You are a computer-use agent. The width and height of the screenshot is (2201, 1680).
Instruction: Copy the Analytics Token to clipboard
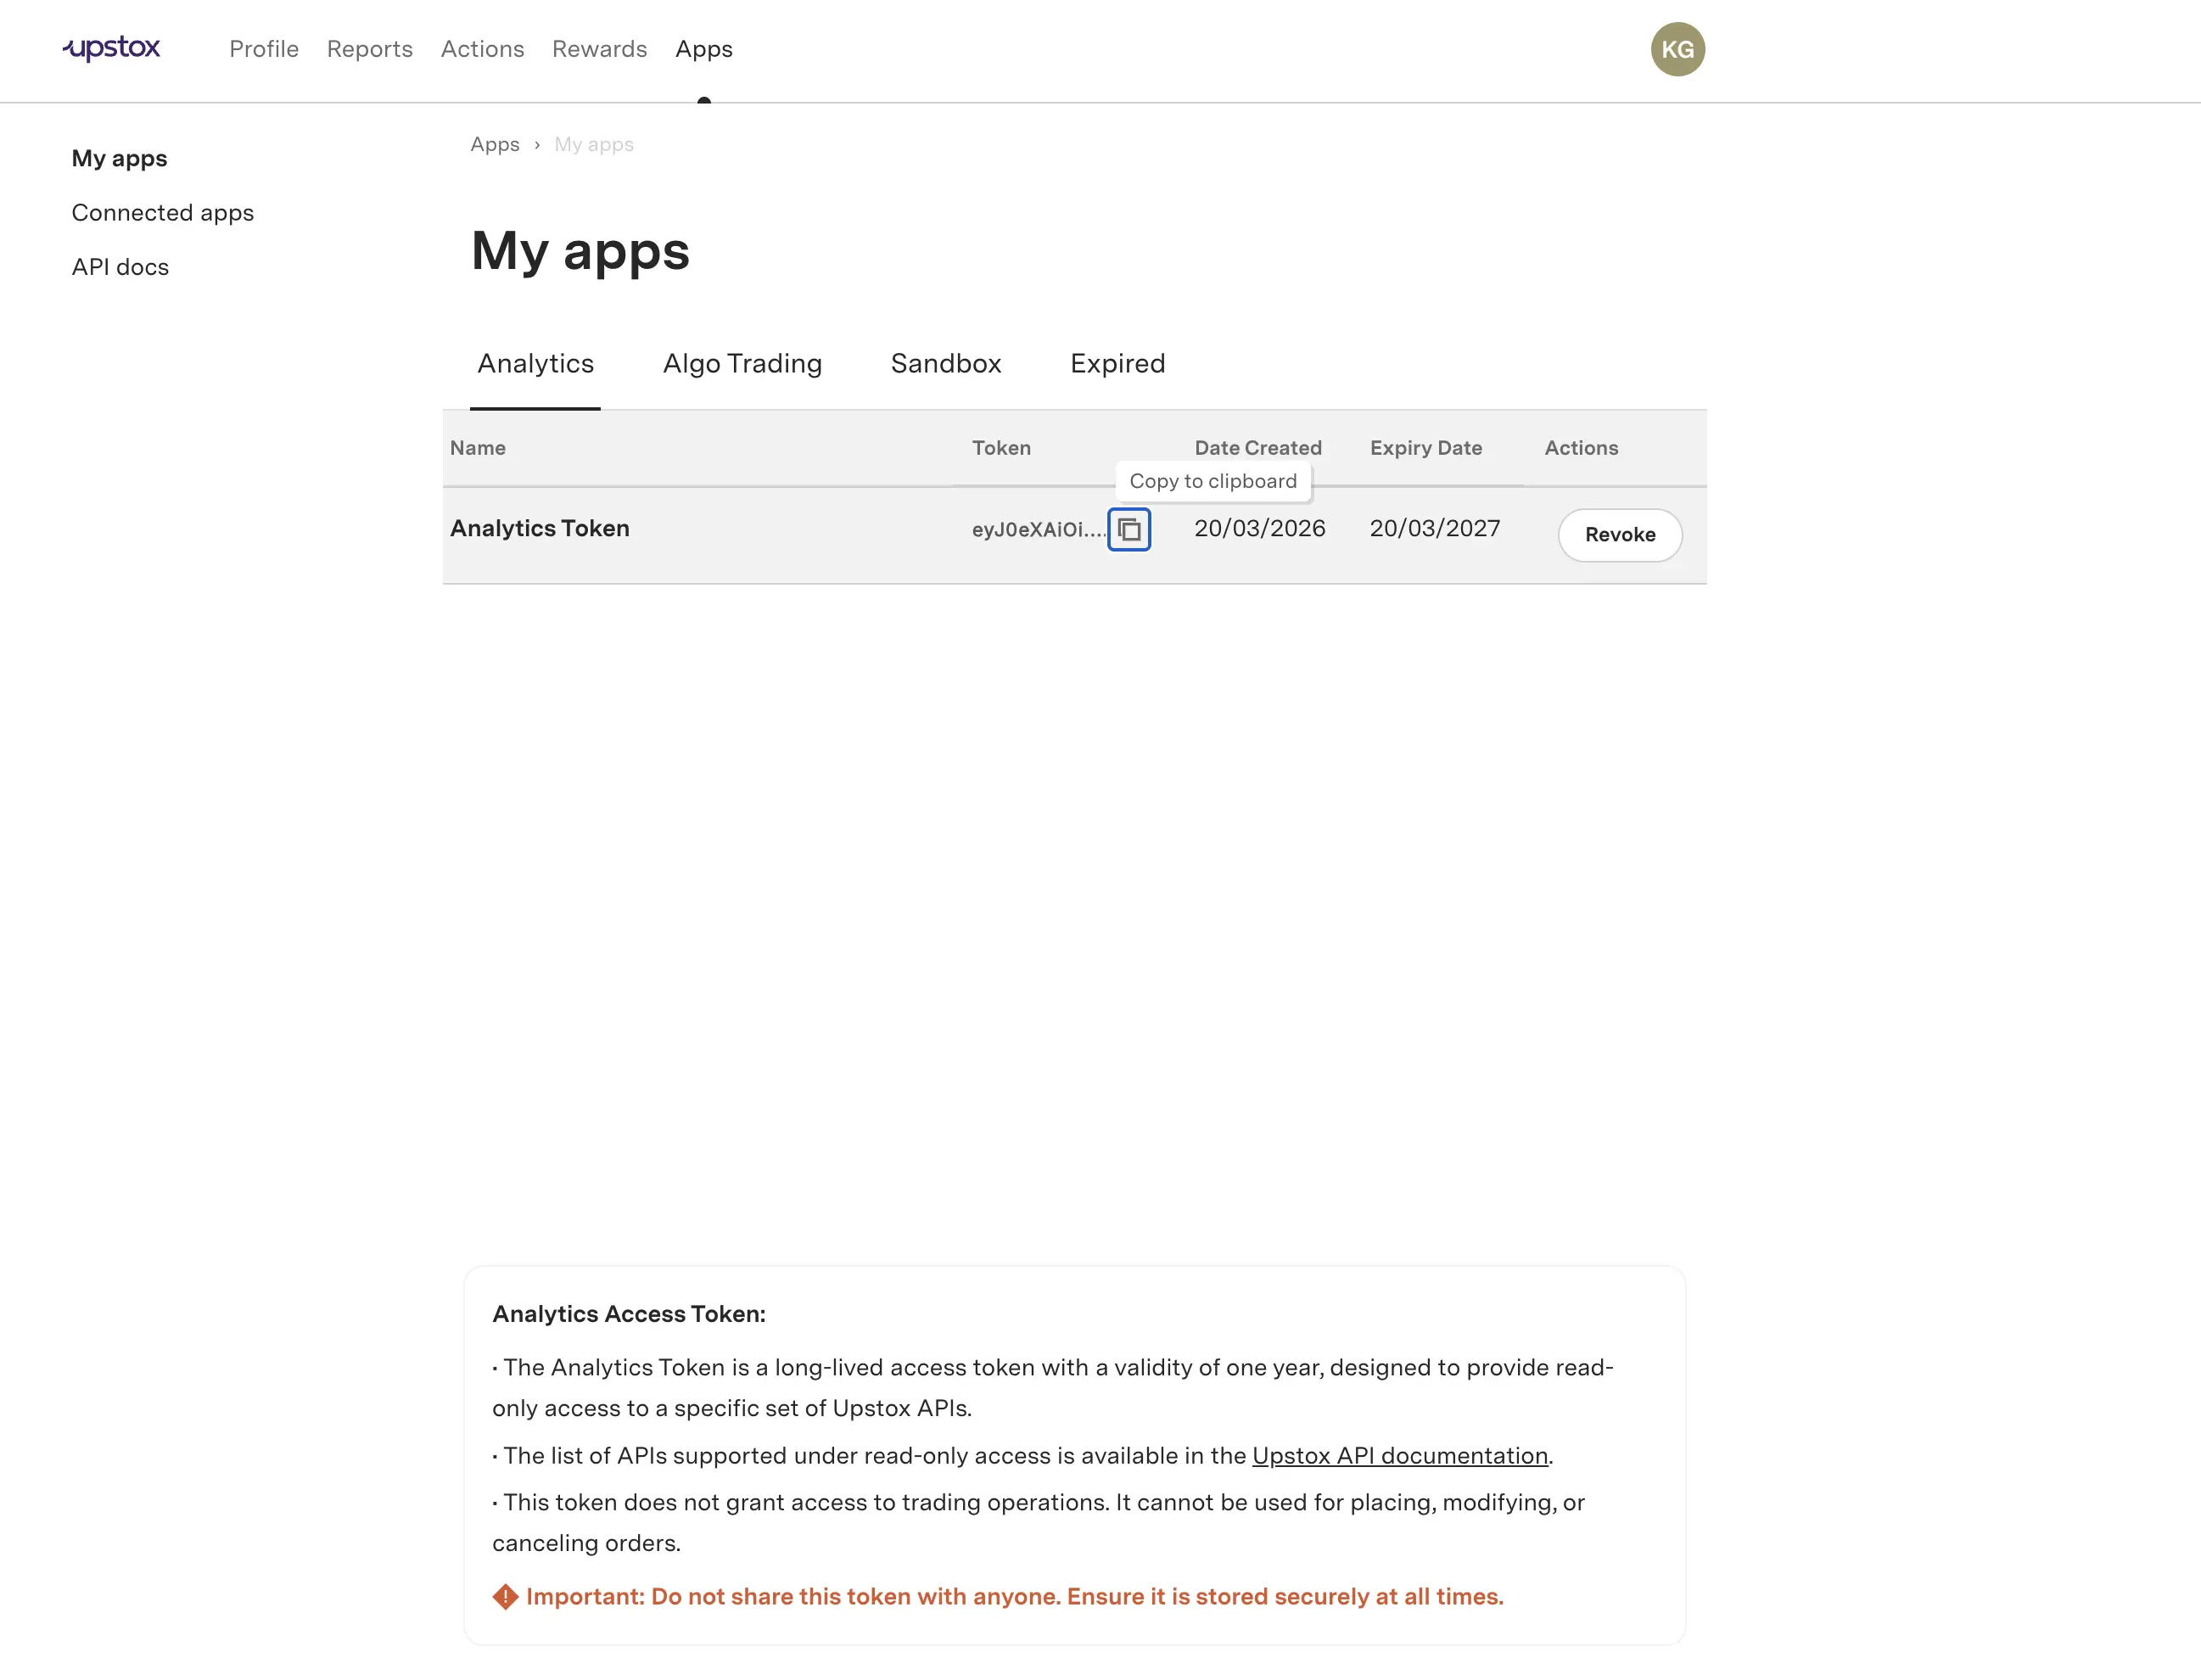(x=1129, y=530)
